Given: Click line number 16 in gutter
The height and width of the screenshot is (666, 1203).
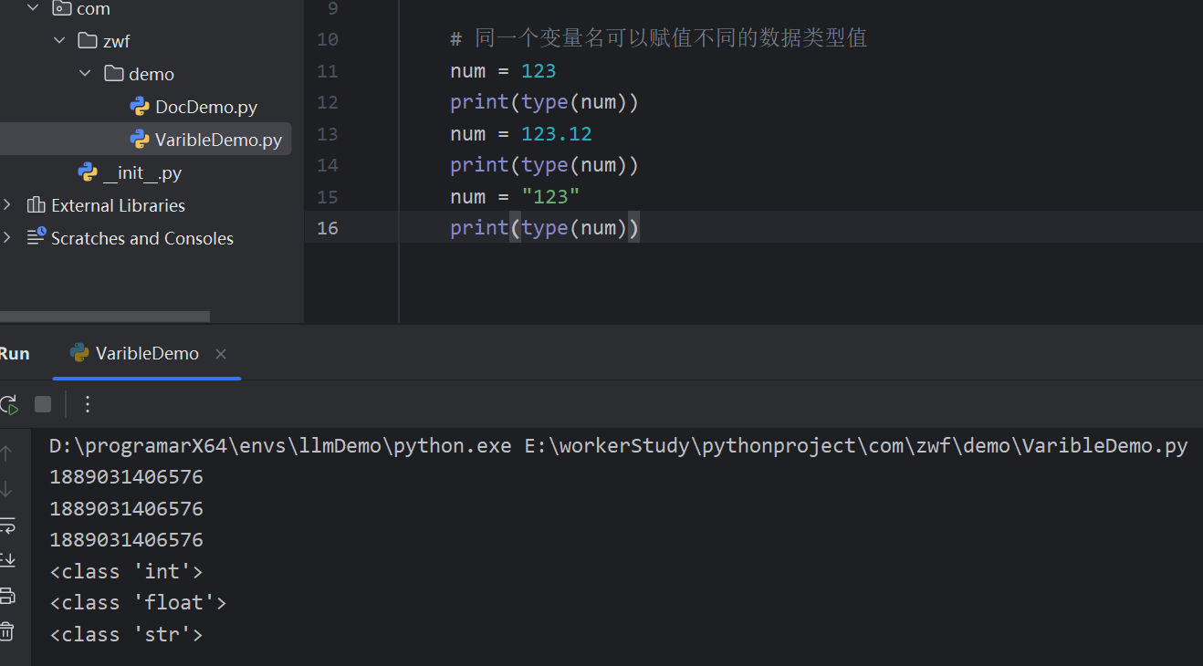Looking at the screenshot, I should coord(327,228).
